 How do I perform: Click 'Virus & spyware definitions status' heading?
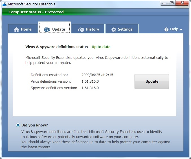click(x=56, y=47)
